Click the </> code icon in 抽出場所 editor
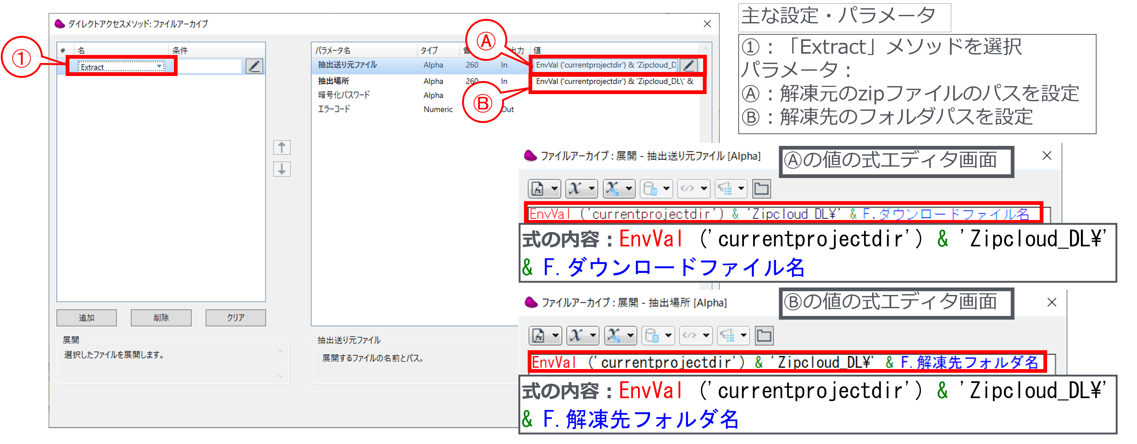The height and width of the screenshot is (444, 1137). (696, 336)
